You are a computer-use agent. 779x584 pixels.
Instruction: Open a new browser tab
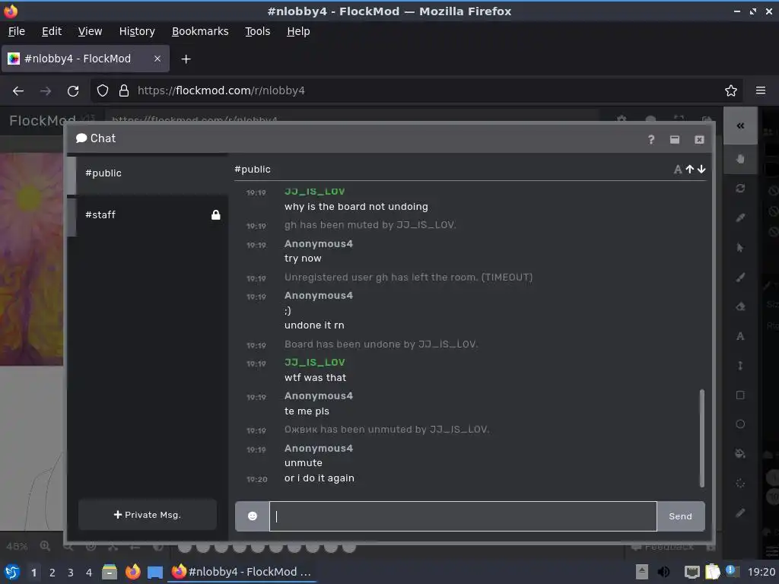pyautogui.click(x=186, y=59)
